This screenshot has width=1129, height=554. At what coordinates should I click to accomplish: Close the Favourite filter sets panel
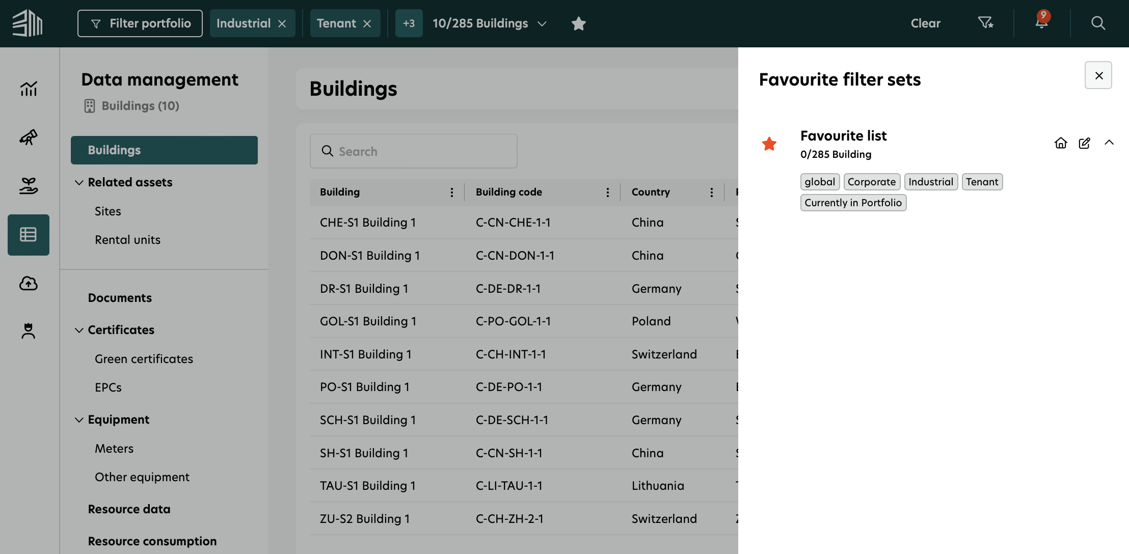[x=1098, y=75]
